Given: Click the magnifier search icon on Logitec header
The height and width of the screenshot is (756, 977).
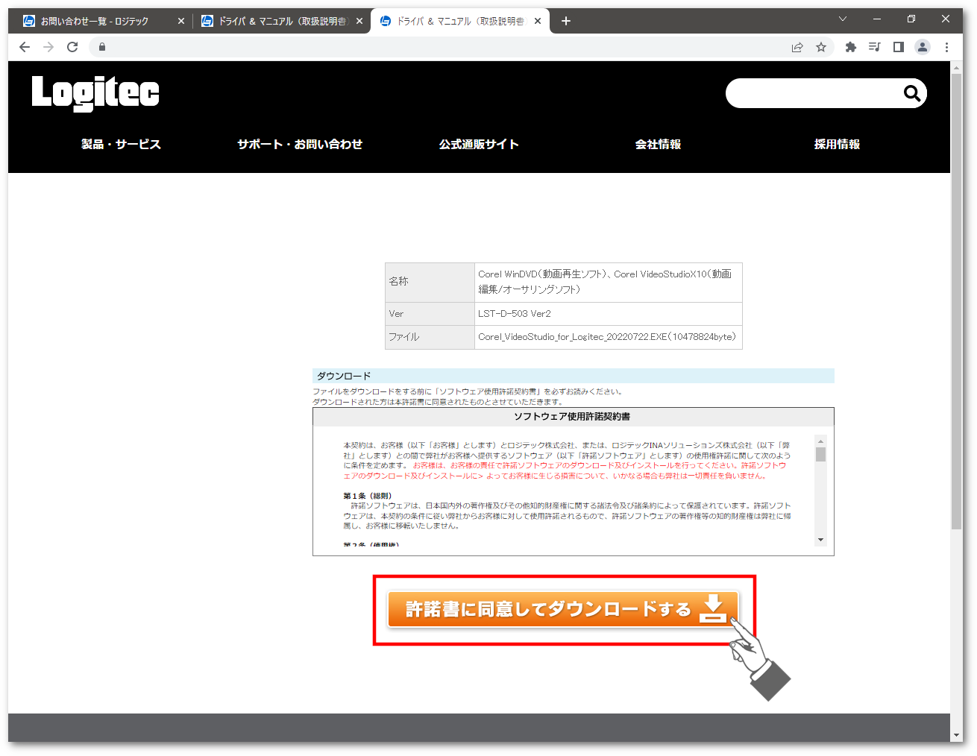Looking at the screenshot, I should click(911, 93).
